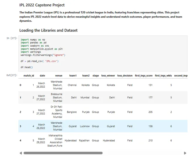Image resolution: width=190 pixels, height=159 pixels.
Task: Select the 'Loading the Libraries and Dataset' heading
Action: coord(48,30)
